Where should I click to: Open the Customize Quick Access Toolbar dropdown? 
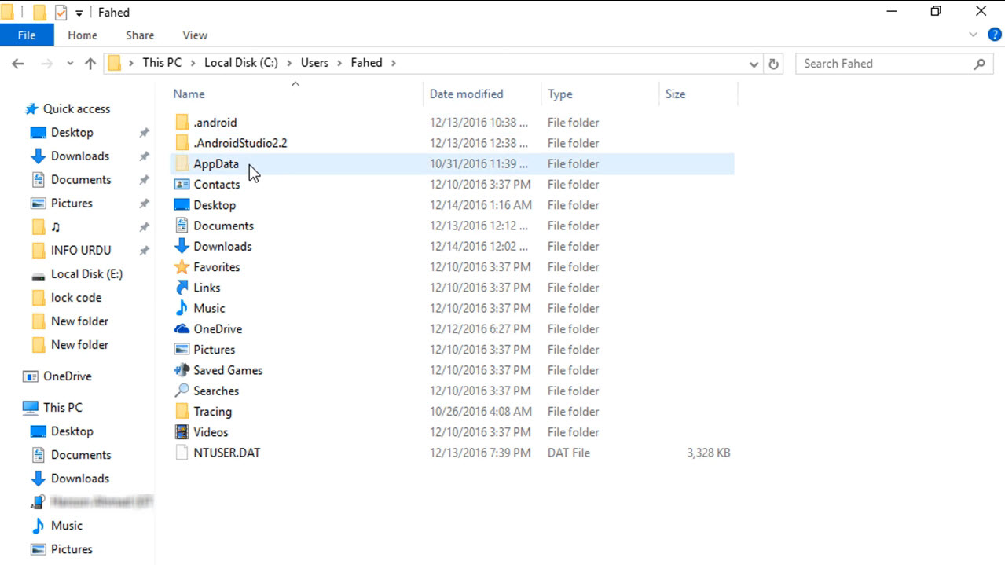[79, 13]
